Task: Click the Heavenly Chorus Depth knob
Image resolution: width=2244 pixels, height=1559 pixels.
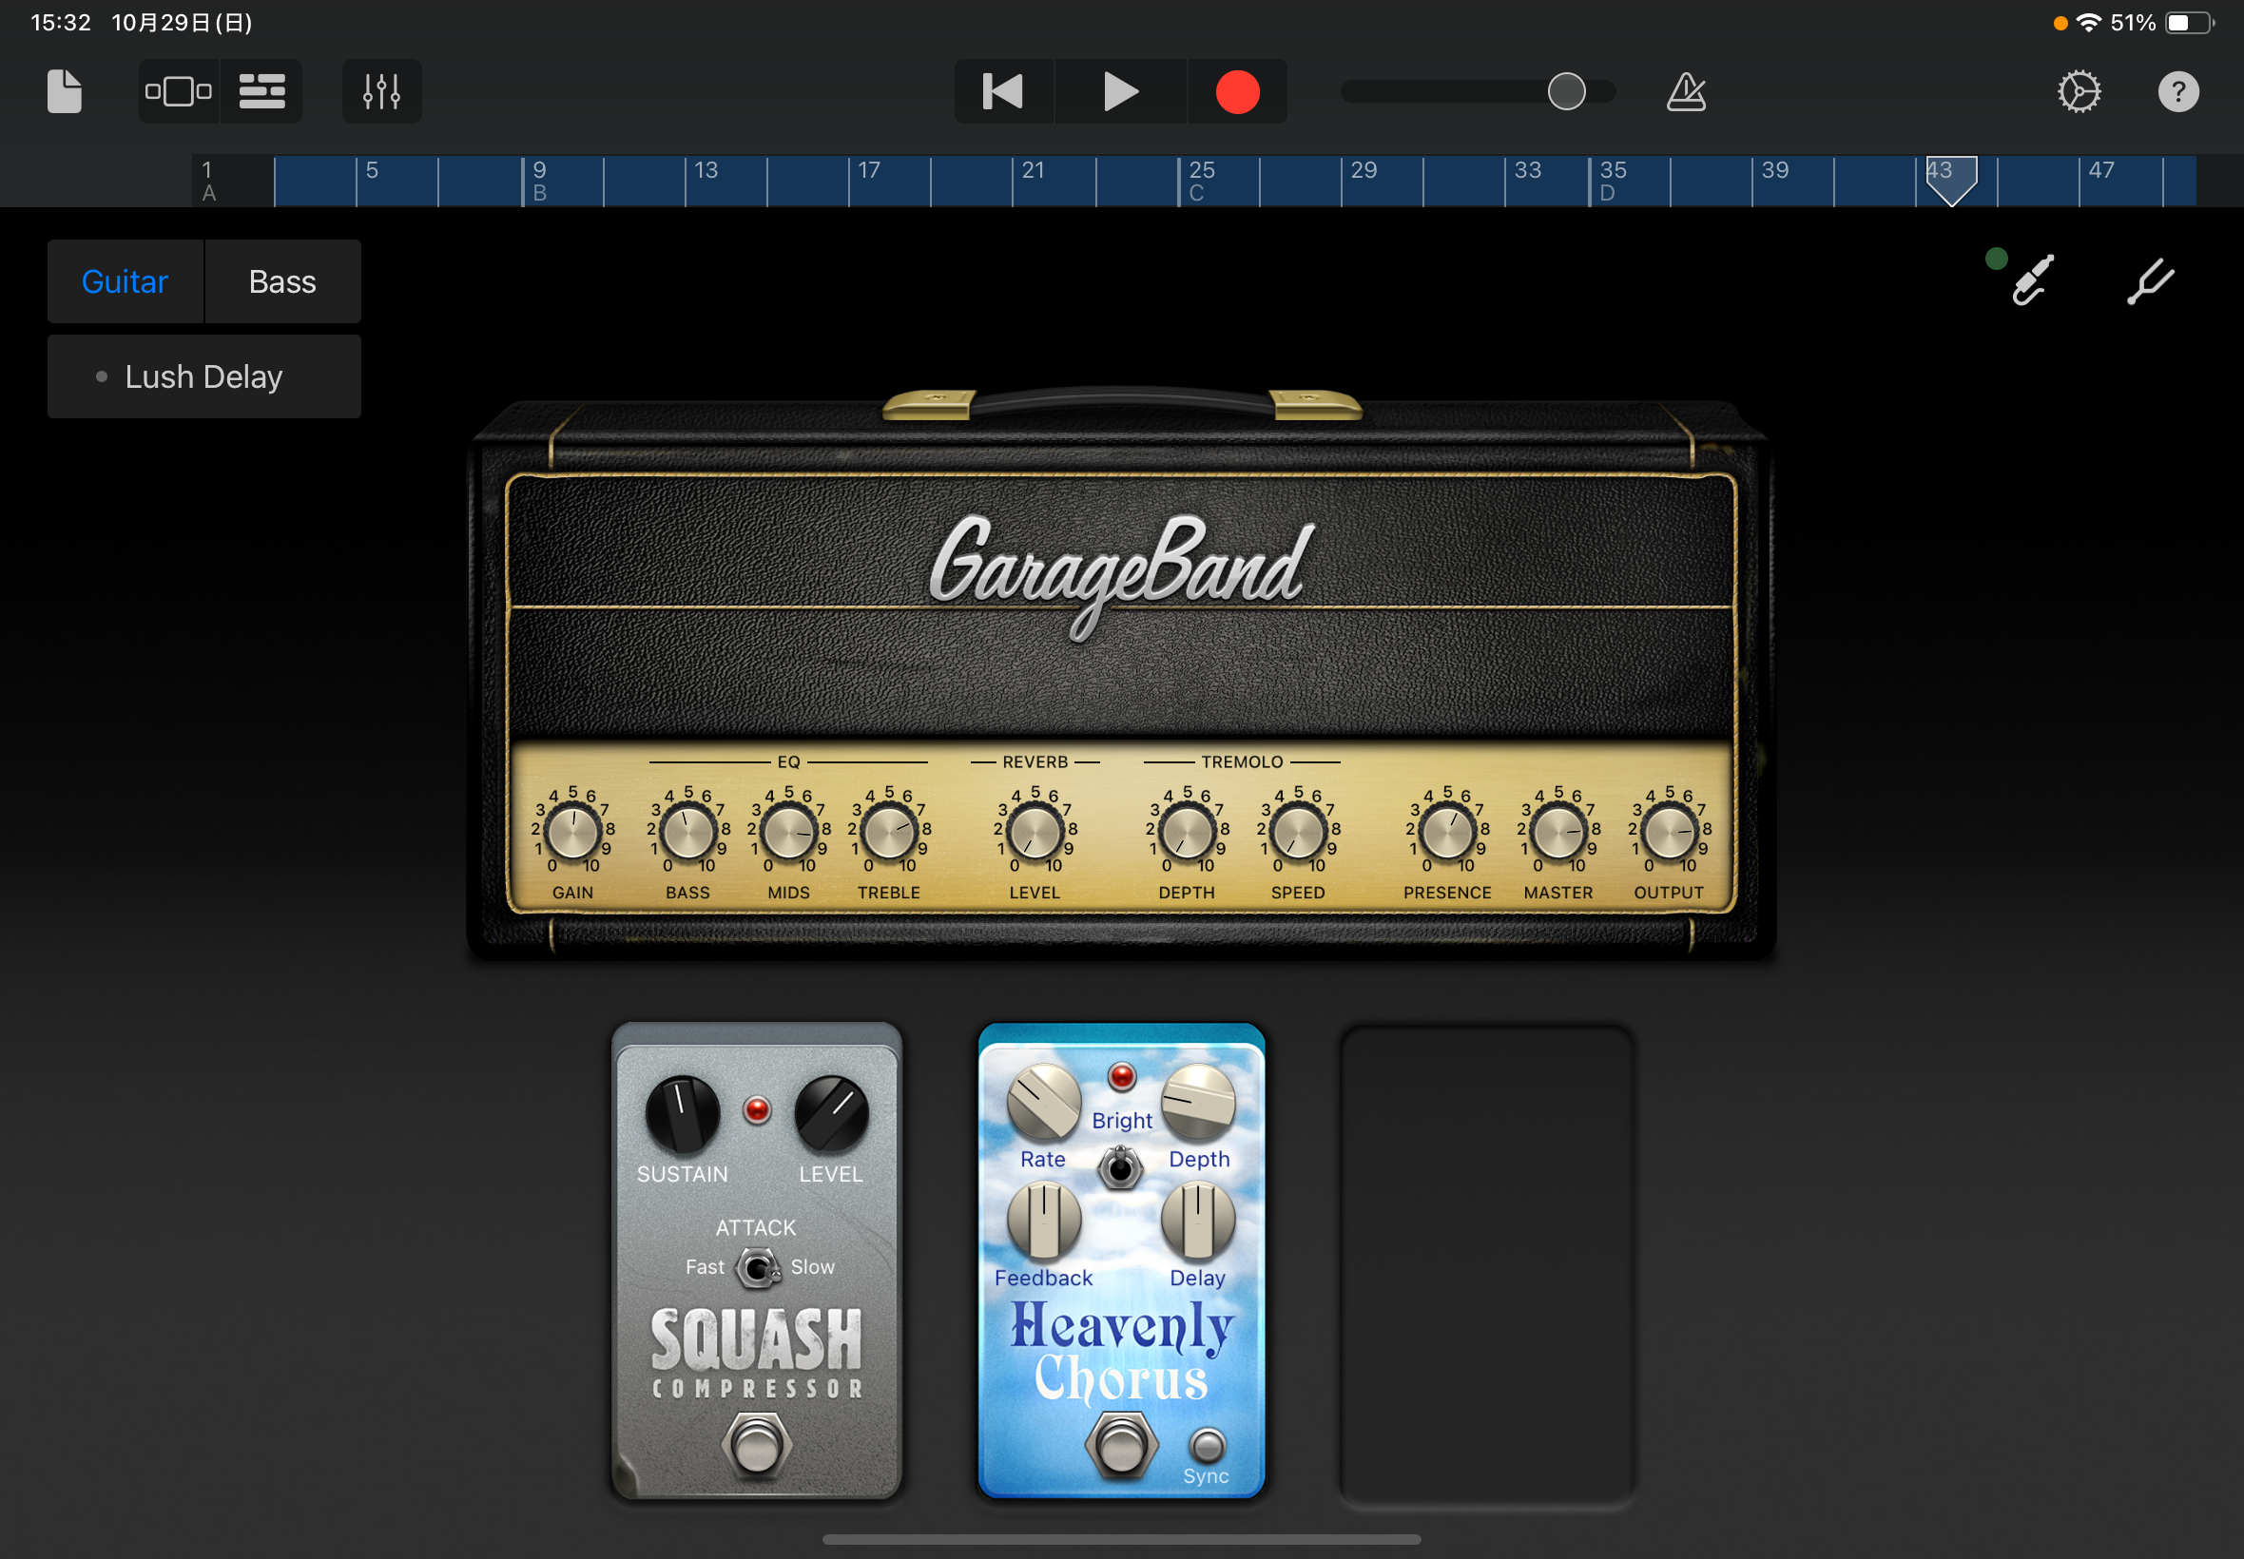Action: click(1198, 1102)
